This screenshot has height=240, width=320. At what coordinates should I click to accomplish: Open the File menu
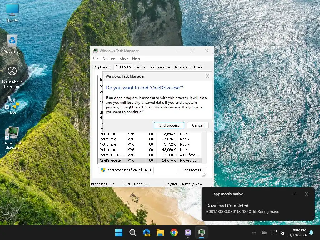[95, 59]
